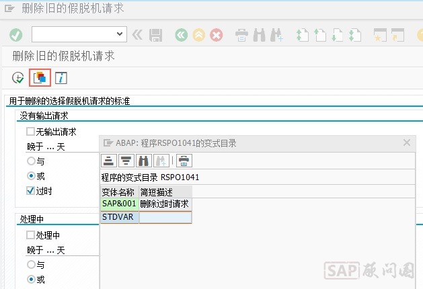Screen dimensions: 423x289
Task: Click the yellow Exit up-arrow icon
Action: pos(199,35)
